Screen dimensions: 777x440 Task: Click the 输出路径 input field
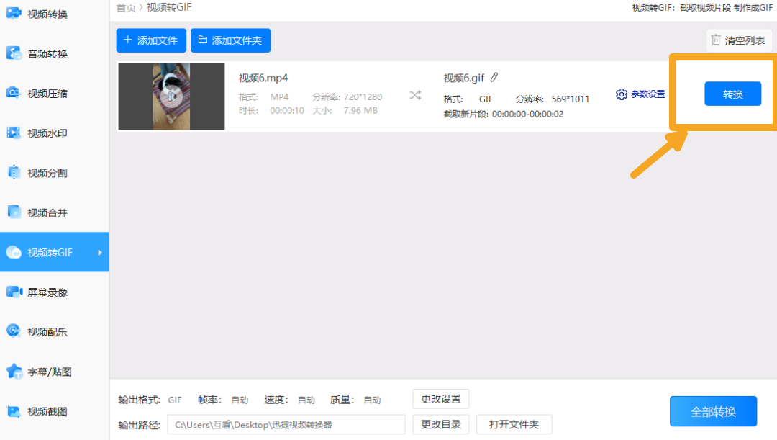pyautogui.click(x=286, y=425)
